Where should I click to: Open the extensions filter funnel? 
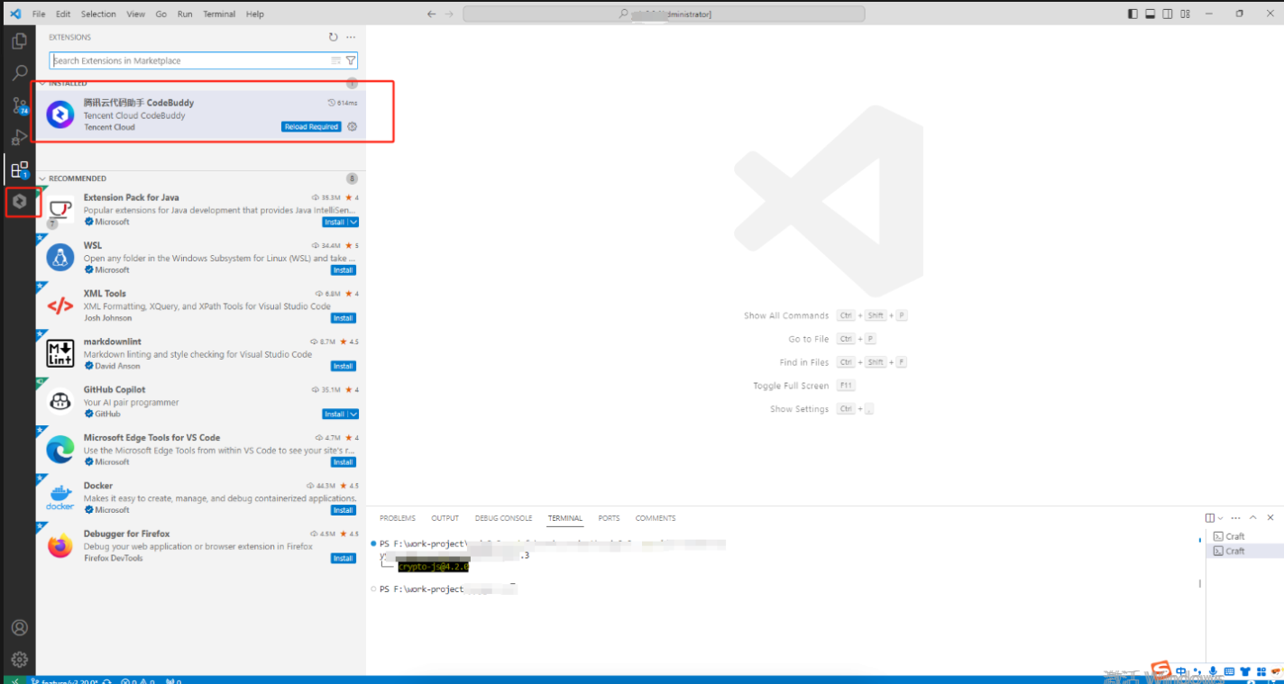point(351,60)
